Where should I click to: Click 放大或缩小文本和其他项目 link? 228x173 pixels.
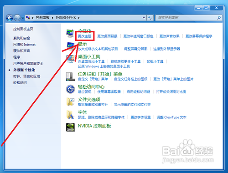pos(98,49)
